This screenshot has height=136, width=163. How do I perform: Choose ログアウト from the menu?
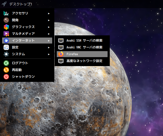(x=27, y=63)
